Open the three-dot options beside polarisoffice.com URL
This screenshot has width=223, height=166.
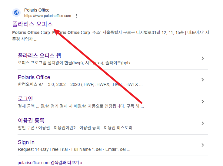point(76,16)
